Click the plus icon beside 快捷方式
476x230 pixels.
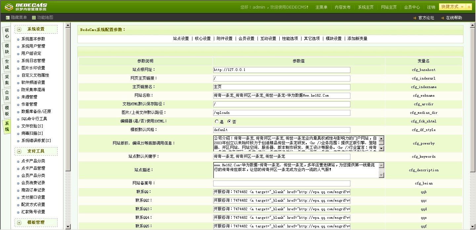click(469, 7)
